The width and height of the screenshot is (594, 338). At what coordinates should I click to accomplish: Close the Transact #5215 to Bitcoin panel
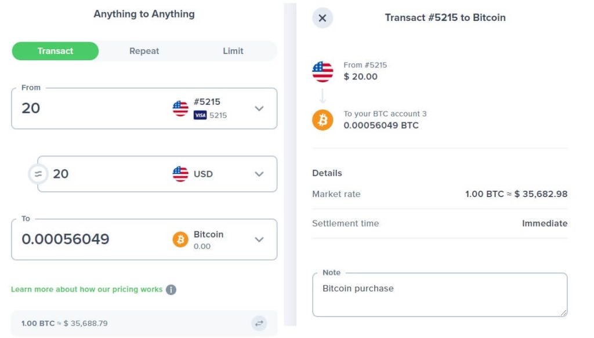click(323, 18)
